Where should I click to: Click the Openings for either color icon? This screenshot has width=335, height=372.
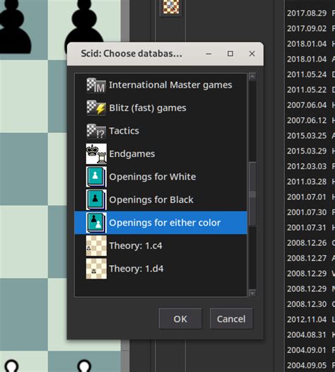[96, 223]
